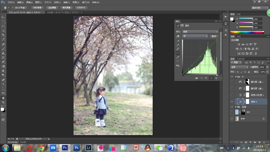
Task: Open the Windows Start menu
Action: [6, 148]
